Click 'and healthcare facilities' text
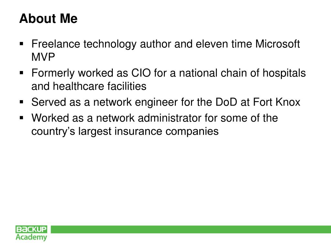 coord(89,86)
